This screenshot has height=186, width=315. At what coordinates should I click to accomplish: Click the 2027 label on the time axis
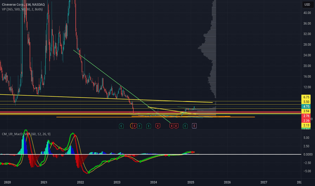point(264,182)
